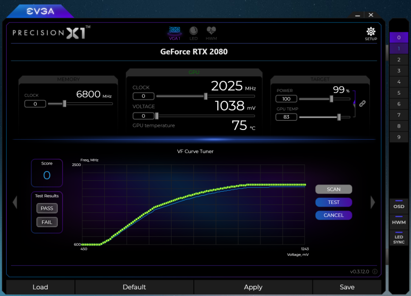Viewport: 411px width, 296px height.
Task: Select profile slot 0
Action: tap(399, 38)
